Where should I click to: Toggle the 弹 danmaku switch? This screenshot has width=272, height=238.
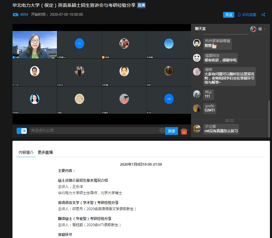tap(22, 131)
